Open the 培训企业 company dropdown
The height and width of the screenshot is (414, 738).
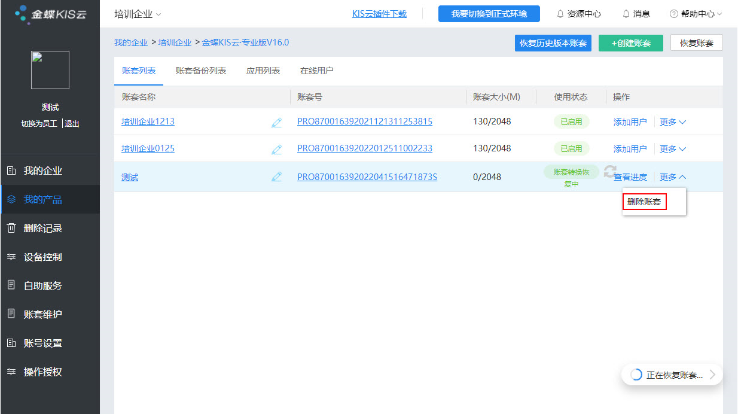coord(138,14)
